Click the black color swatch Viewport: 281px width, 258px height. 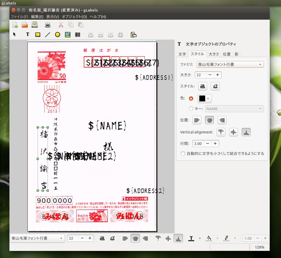(202, 98)
